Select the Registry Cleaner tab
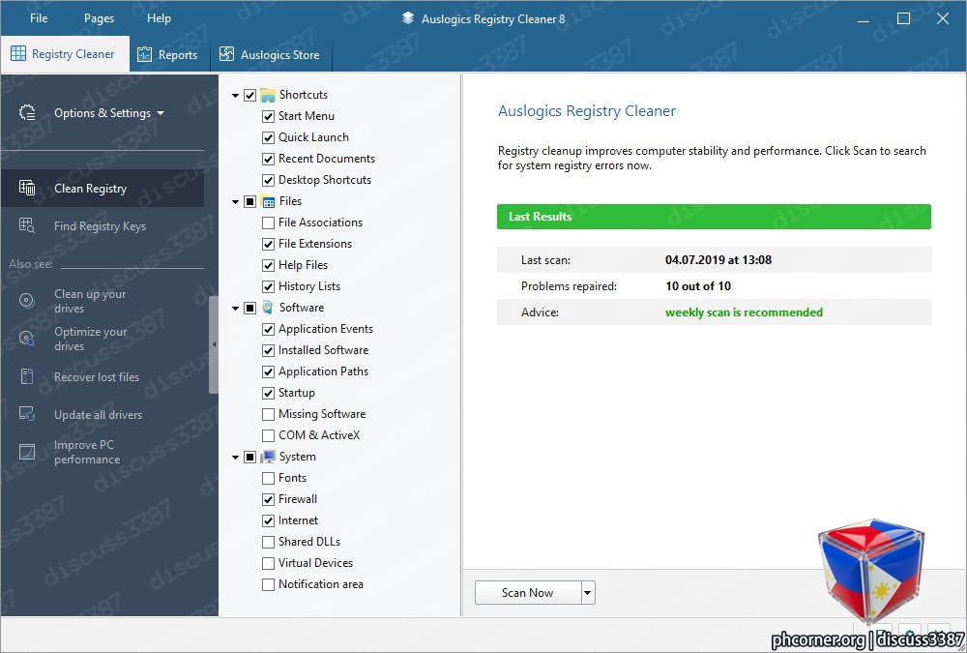Viewport: 967px width, 653px height. click(x=65, y=54)
